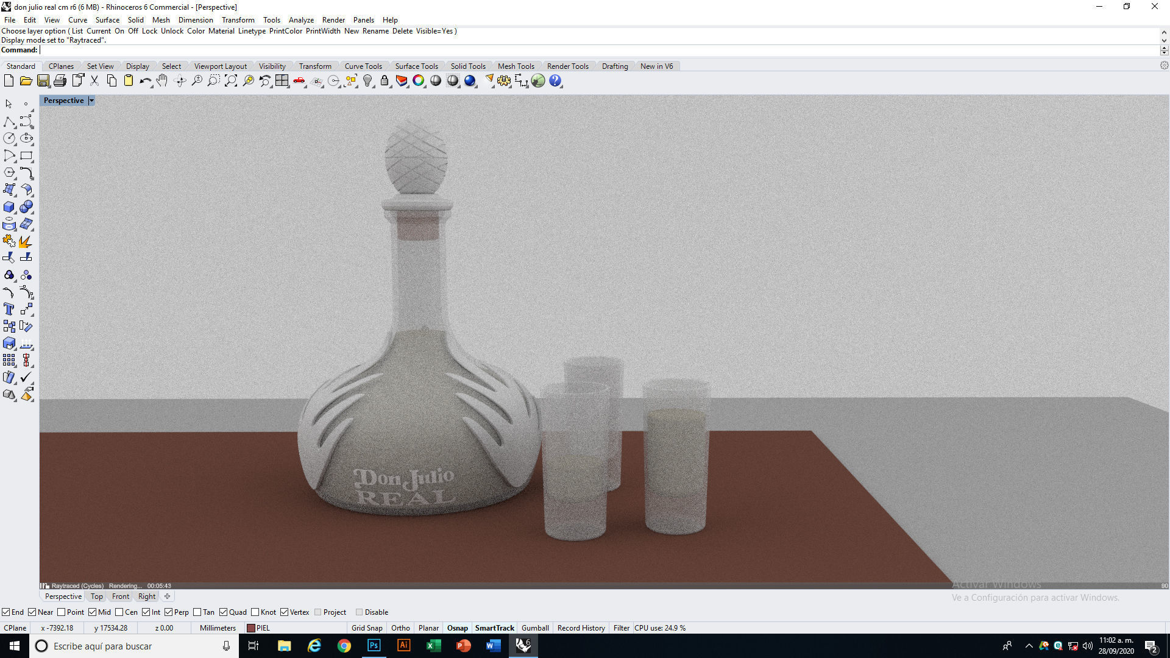Toggle the End osnap checkbox

(6, 612)
